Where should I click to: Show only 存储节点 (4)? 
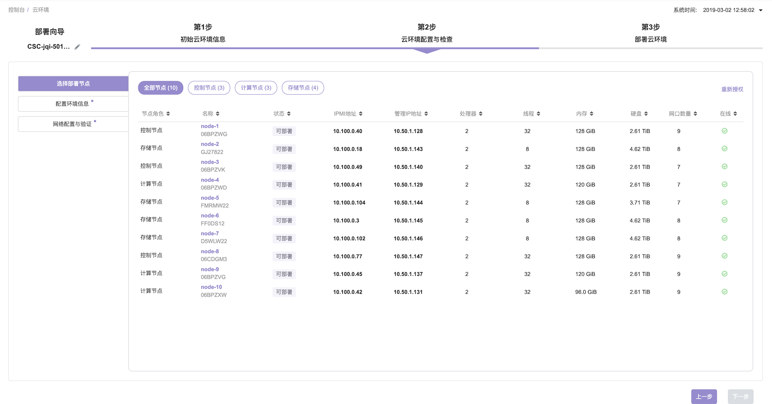(x=303, y=88)
